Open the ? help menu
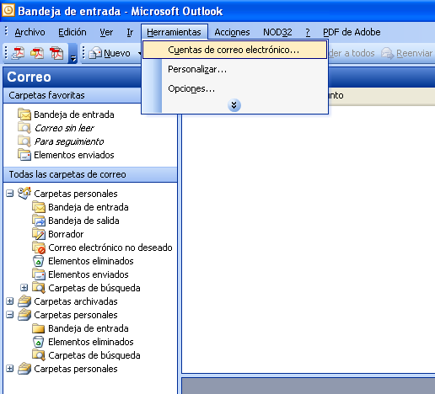This screenshot has width=435, height=394. pyautogui.click(x=308, y=32)
